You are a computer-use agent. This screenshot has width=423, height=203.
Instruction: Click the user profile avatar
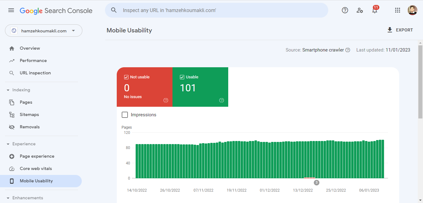coord(412,10)
